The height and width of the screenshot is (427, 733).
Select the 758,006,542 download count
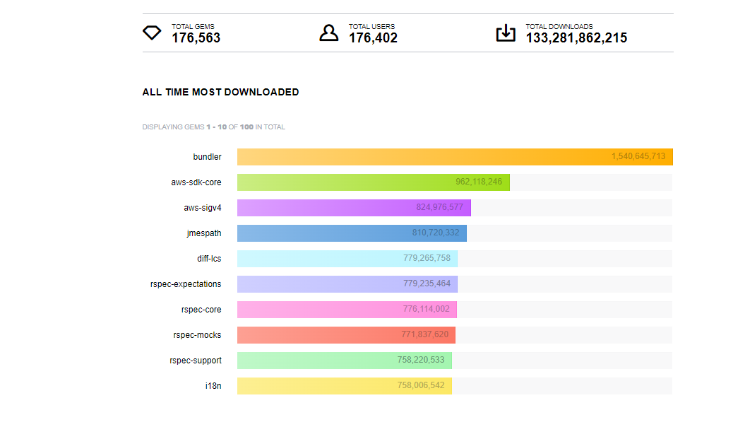pos(421,385)
